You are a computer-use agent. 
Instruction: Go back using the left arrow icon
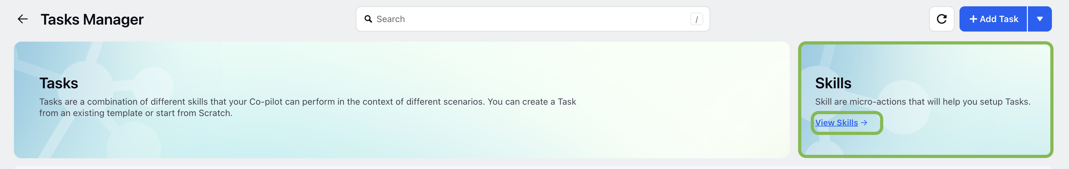22,19
